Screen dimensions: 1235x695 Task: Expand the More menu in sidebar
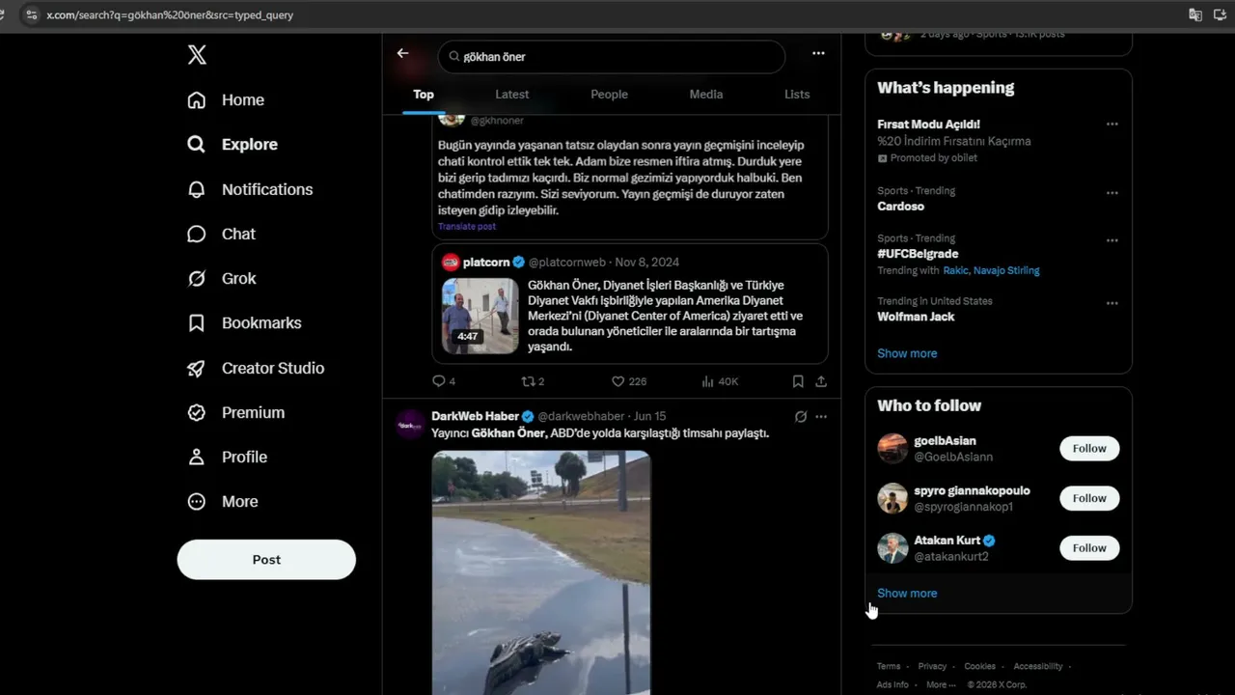(x=223, y=502)
